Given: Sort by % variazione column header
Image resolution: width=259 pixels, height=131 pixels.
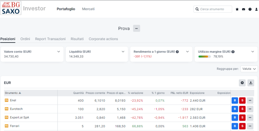Looking at the screenshot, I should [135, 93].
